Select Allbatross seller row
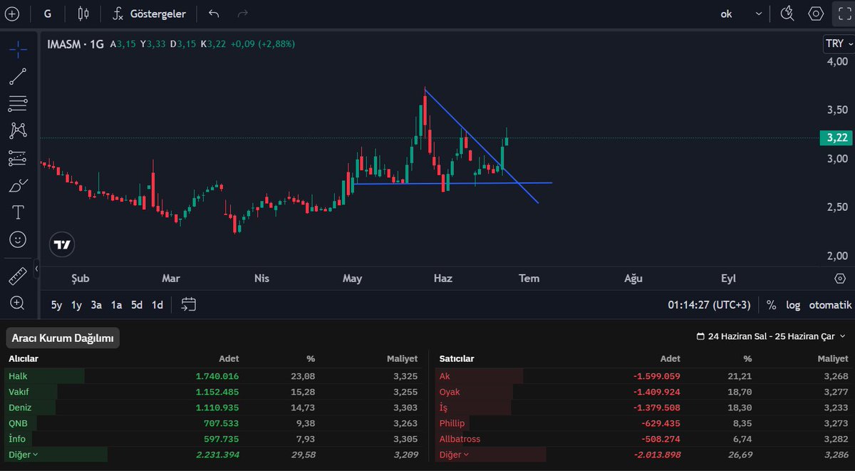Screen dimensions: 855x471 pyautogui.click(x=643, y=439)
